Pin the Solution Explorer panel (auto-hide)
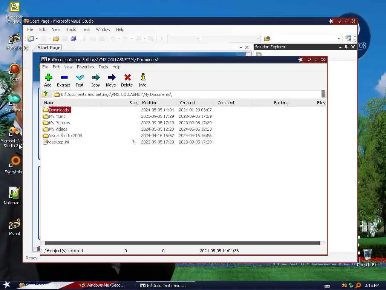 (x=346, y=47)
